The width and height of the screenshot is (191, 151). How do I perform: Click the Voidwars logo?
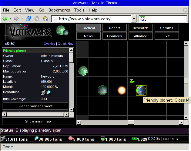click(x=28, y=32)
